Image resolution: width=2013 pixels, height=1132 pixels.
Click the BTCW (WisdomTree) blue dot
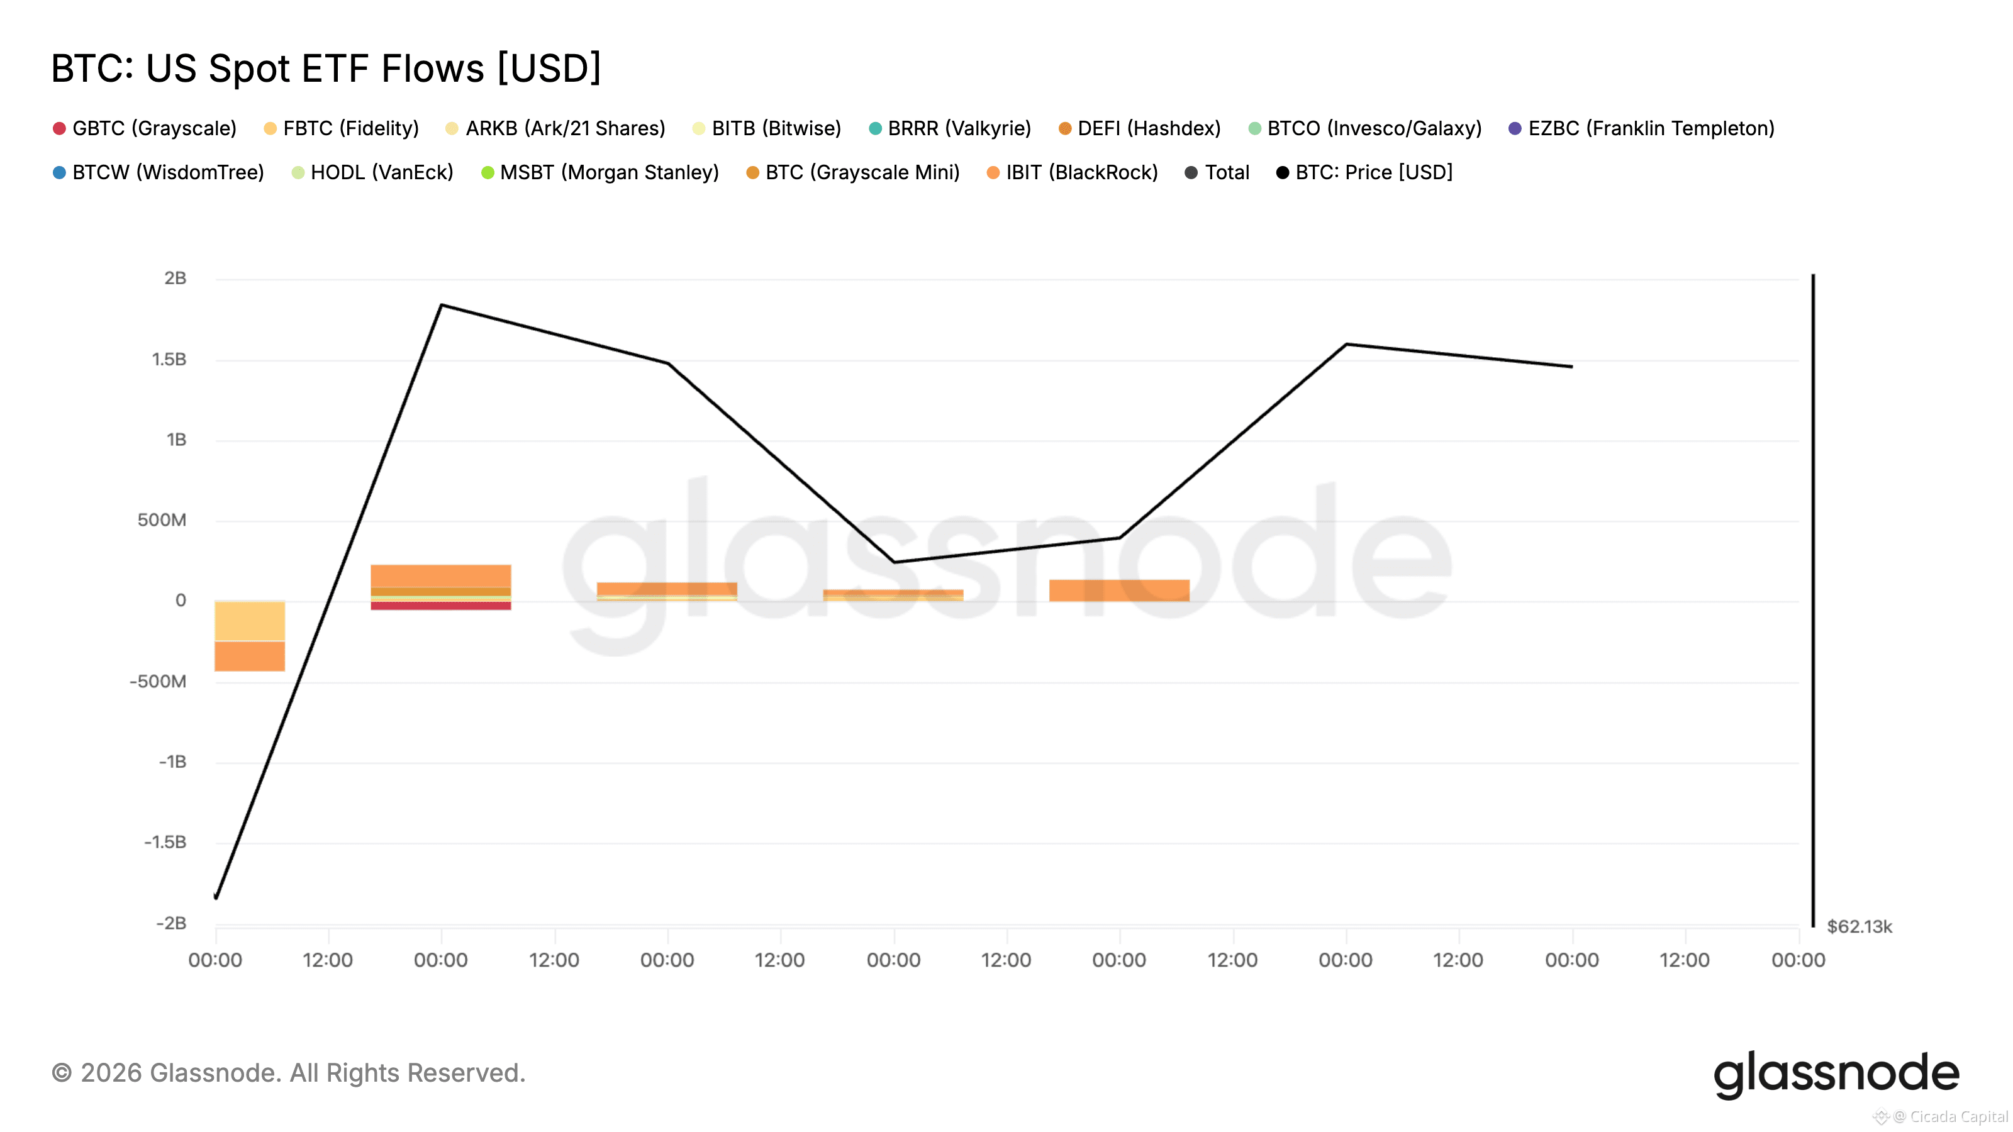pyautogui.click(x=59, y=173)
